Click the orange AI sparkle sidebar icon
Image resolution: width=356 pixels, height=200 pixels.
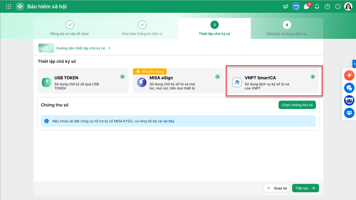349,75
